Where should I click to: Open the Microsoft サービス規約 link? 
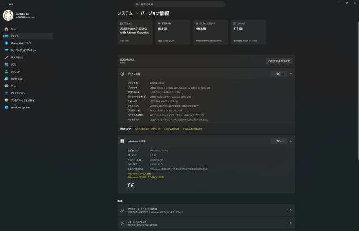click(140, 173)
